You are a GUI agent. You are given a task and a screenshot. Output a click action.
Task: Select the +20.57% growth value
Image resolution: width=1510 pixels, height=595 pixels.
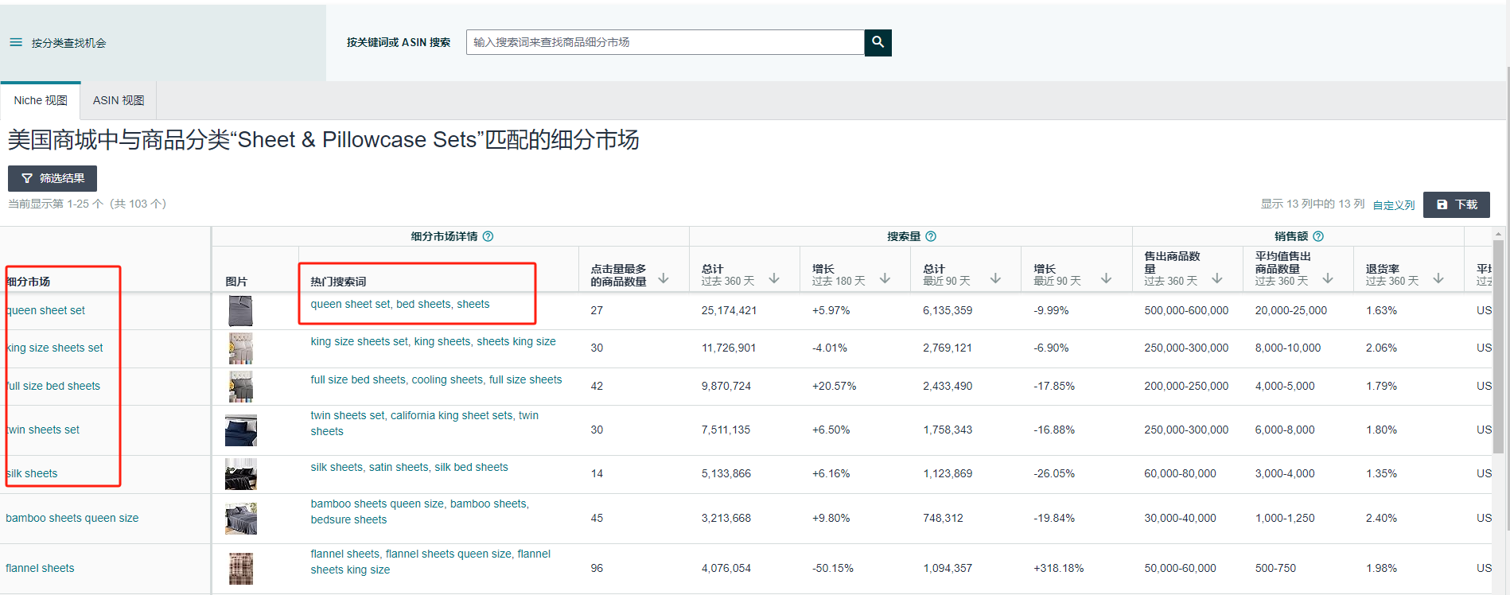point(834,386)
